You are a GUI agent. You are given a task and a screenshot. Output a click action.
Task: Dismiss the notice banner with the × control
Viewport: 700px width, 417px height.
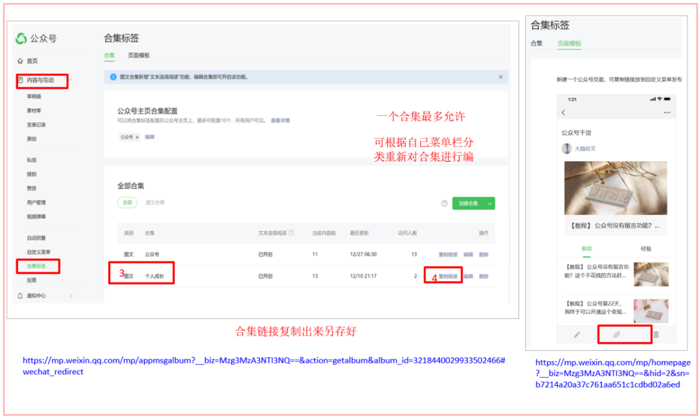coord(501,76)
